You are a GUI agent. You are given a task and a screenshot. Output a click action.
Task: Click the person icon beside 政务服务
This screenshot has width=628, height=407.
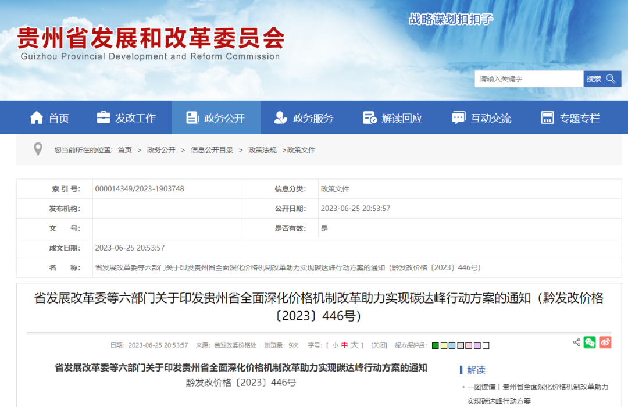[281, 117]
